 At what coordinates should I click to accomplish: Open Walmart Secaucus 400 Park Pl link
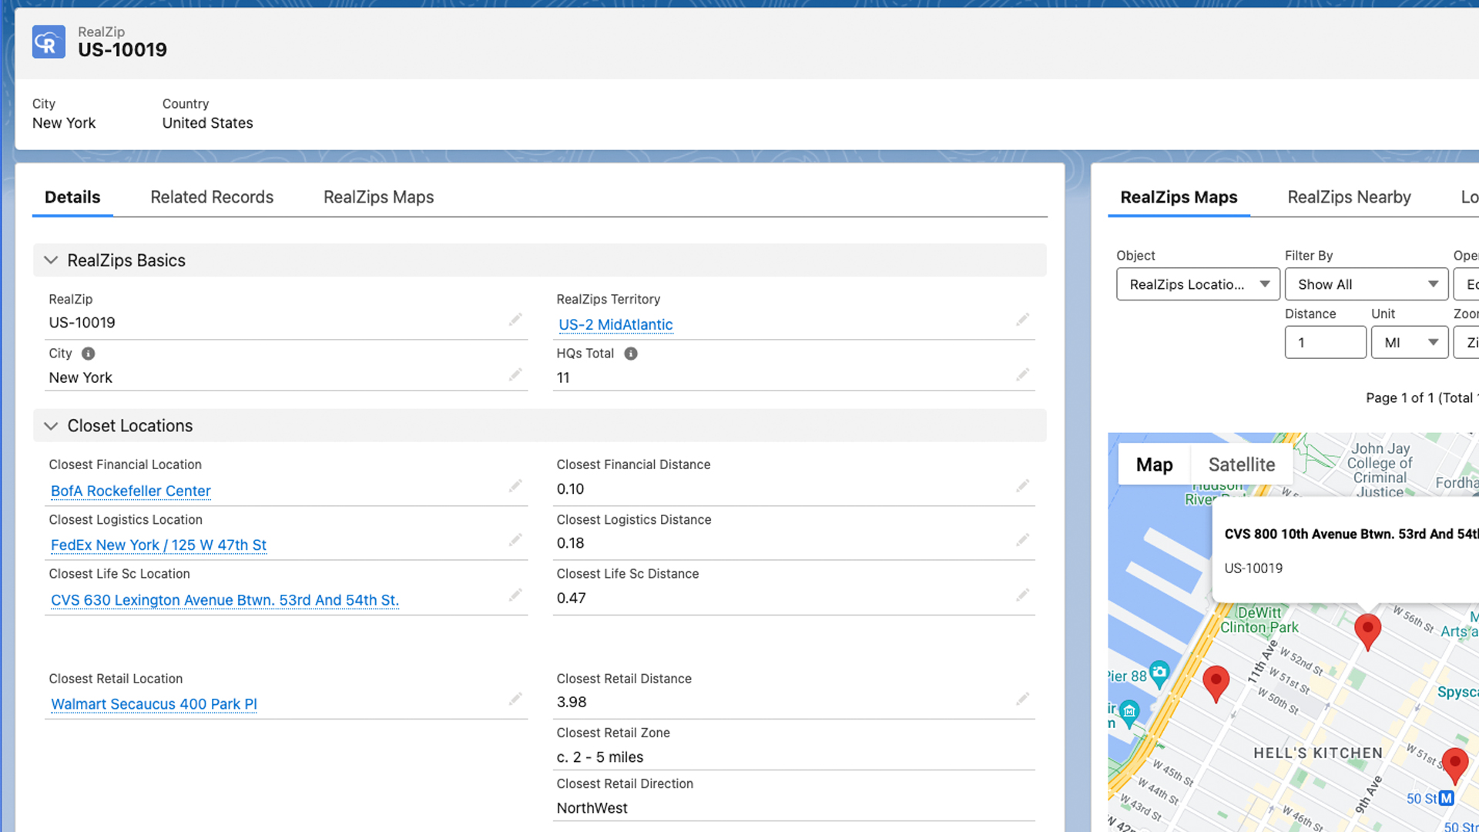tap(154, 705)
